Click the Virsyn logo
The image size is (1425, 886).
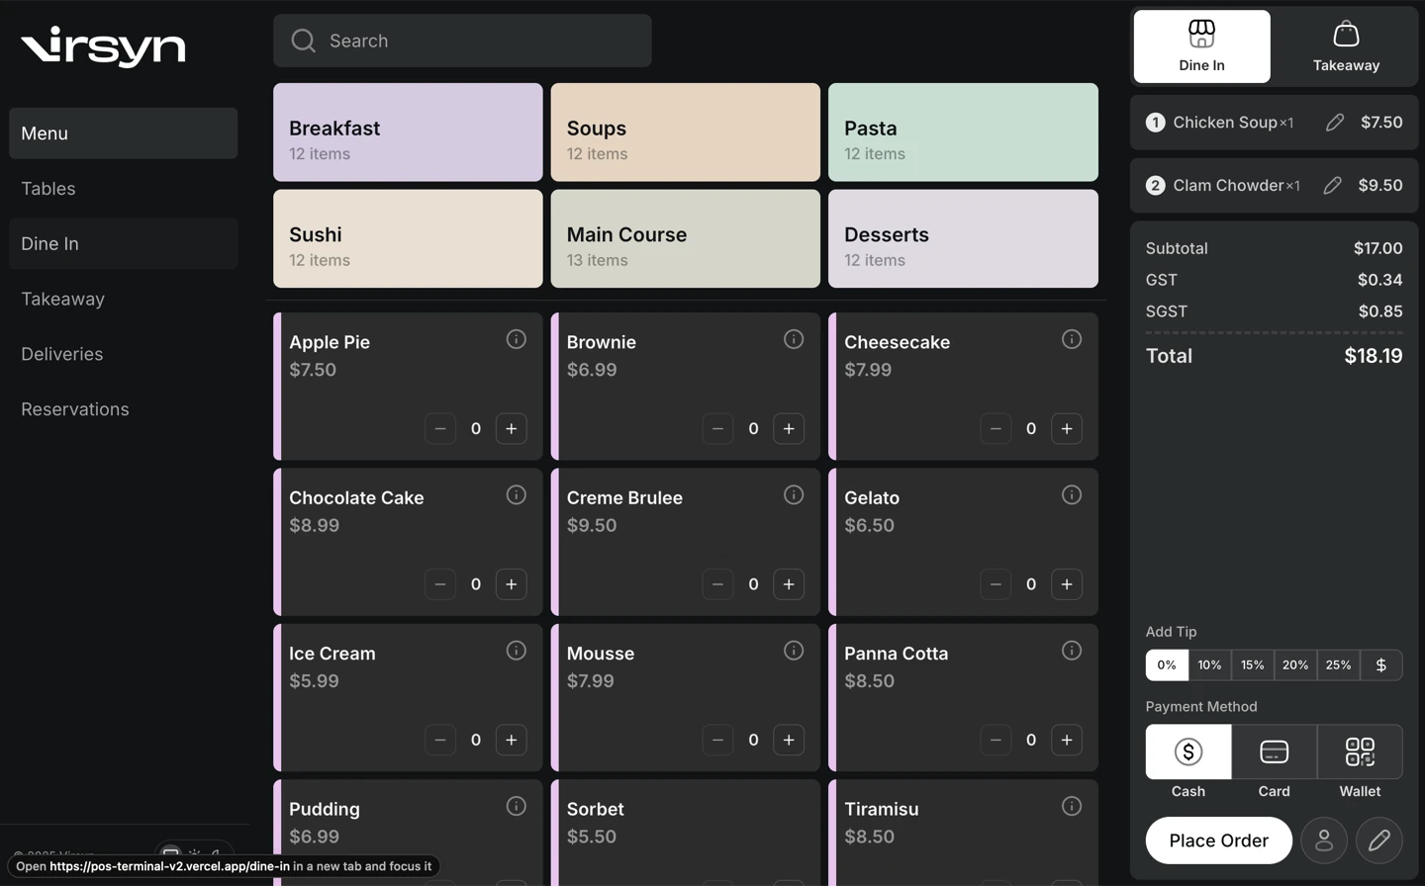(103, 46)
